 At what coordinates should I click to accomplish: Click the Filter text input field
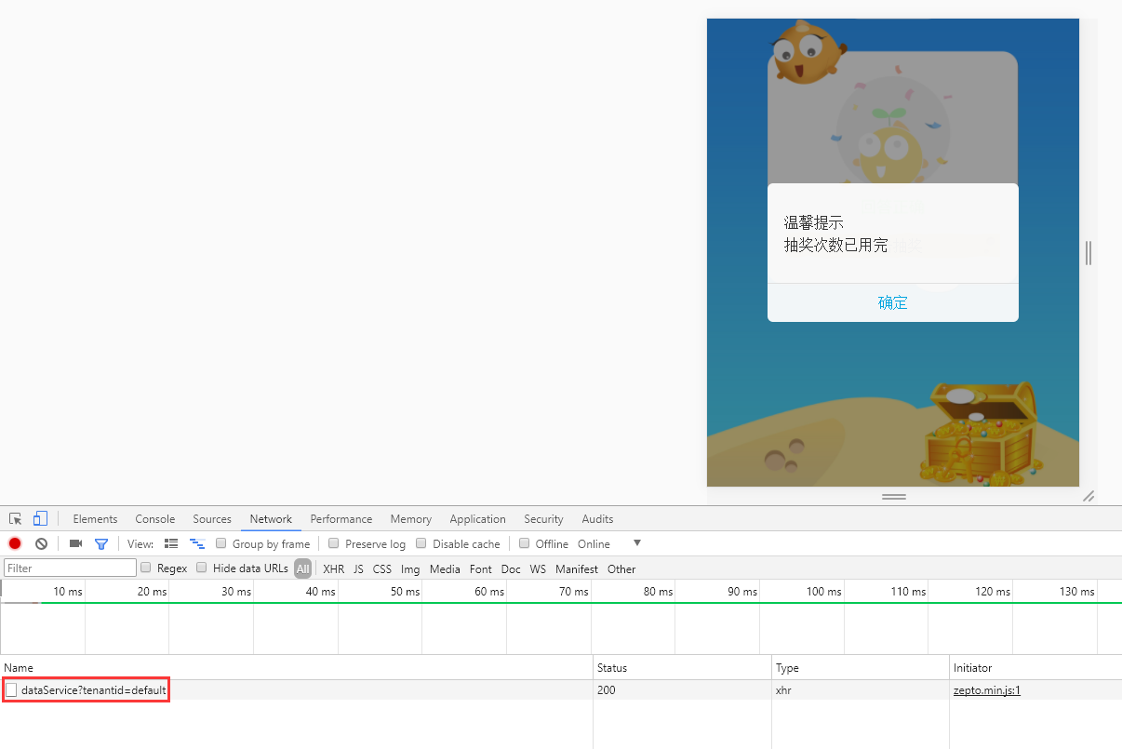click(x=70, y=568)
